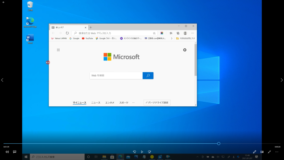Viewport: 284px width, 160px height.
Task: Play the paused video
Action: tap(142, 152)
